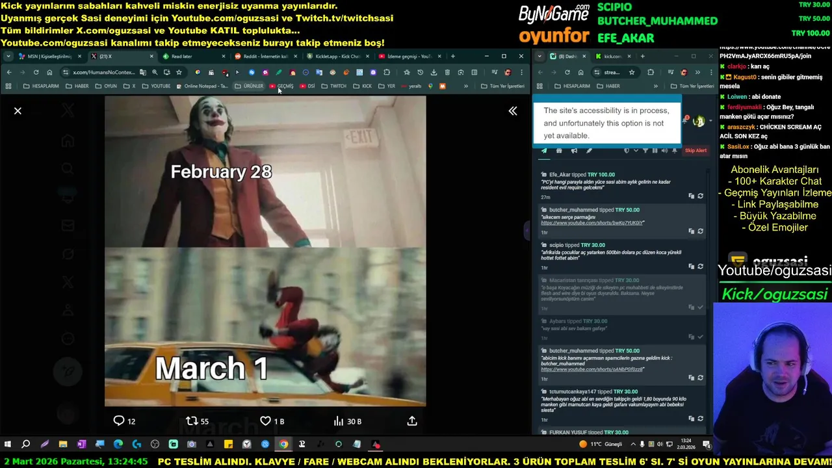Select the paper plane activity feed tab
This screenshot has height=468, width=832.
(x=544, y=151)
